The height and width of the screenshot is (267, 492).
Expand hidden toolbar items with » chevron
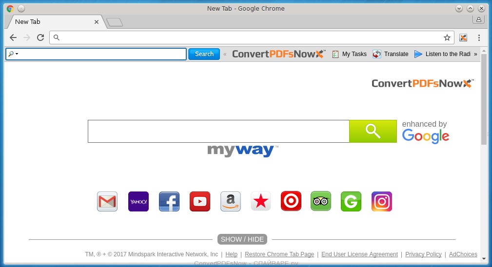tap(475, 54)
